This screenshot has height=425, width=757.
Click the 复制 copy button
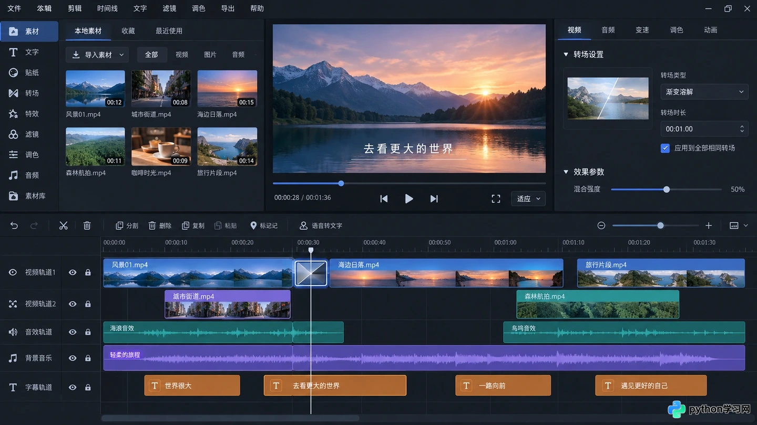pyautogui.click(x=193, y=226)
